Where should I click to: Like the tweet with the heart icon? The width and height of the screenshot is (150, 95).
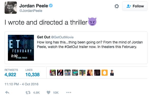click(48, 92)
